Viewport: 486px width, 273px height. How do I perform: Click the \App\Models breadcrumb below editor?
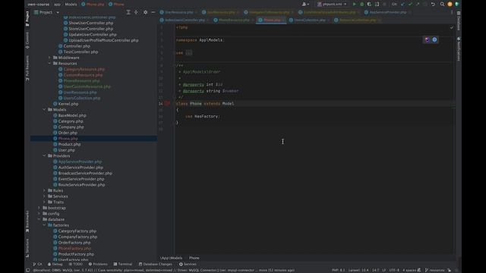point(171,258)
